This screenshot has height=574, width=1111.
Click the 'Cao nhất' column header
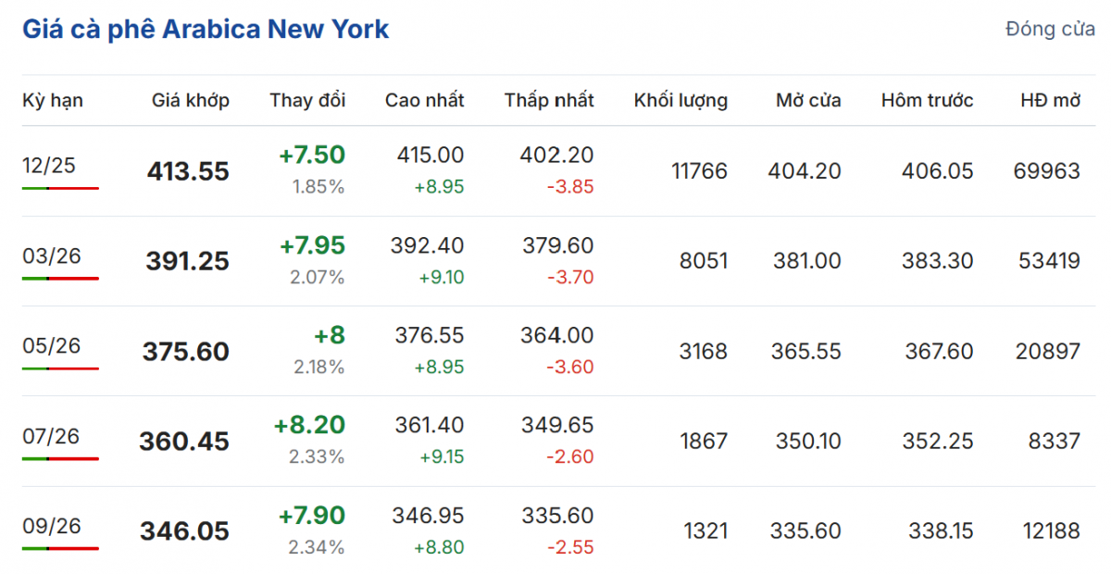[x=425, y=100]
